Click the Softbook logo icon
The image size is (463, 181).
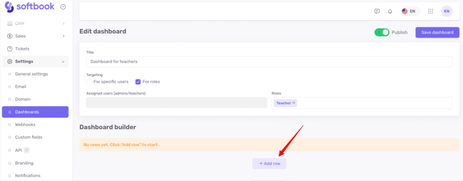pyautogui.click(x=9, y=7)
